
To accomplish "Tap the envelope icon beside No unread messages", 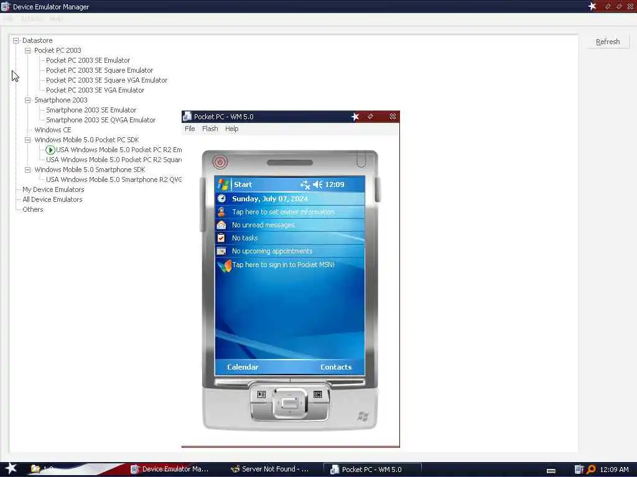I will (221, 225).
